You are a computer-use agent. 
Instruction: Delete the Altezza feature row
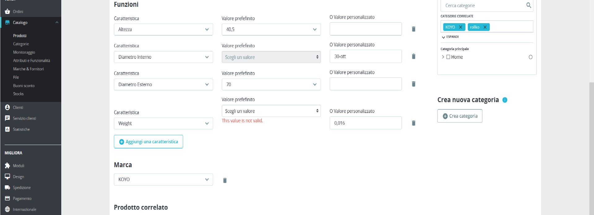coord(413,29)
